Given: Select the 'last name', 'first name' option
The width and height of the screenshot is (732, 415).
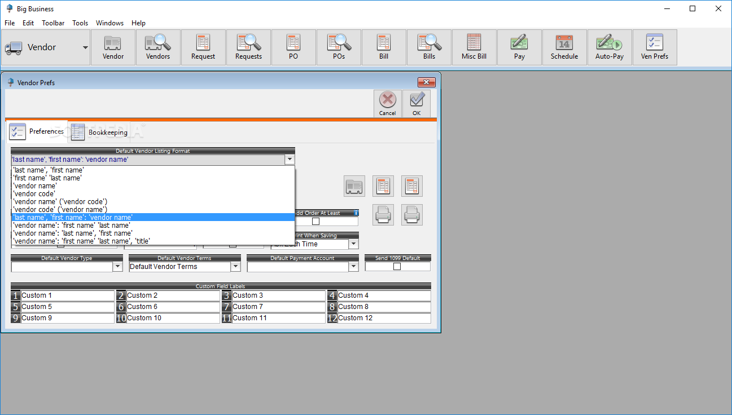Looking at the screenshot, I should pos(153,170).
